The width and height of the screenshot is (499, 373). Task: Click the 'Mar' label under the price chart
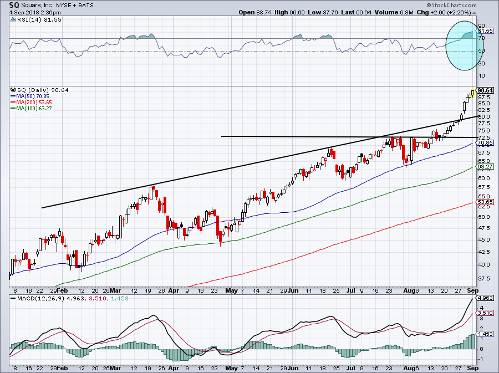(x=115, y=290)
